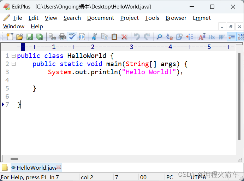Open the Emmet menu

click(x=202, y=18)
